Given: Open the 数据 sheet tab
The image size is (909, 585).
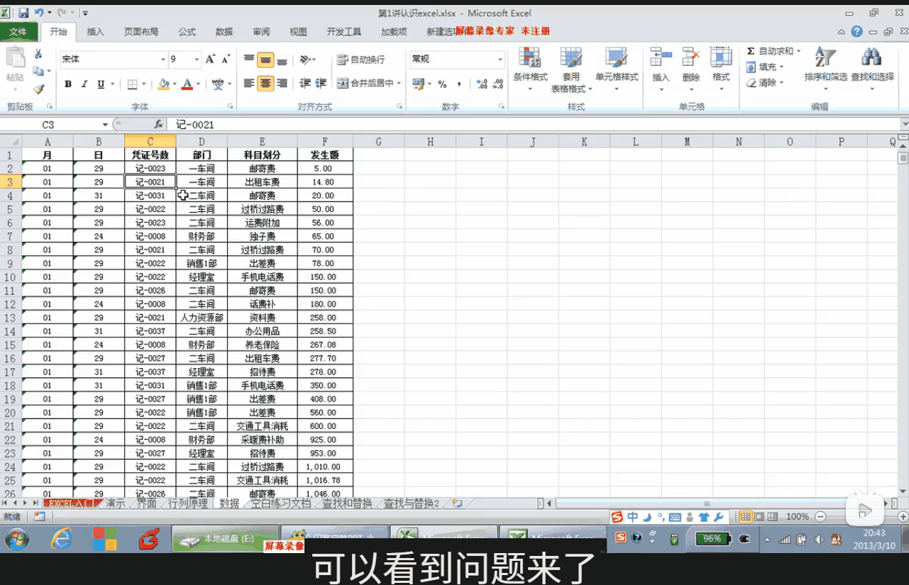Looking at the screenshot, I should click(x=228, y=503).
